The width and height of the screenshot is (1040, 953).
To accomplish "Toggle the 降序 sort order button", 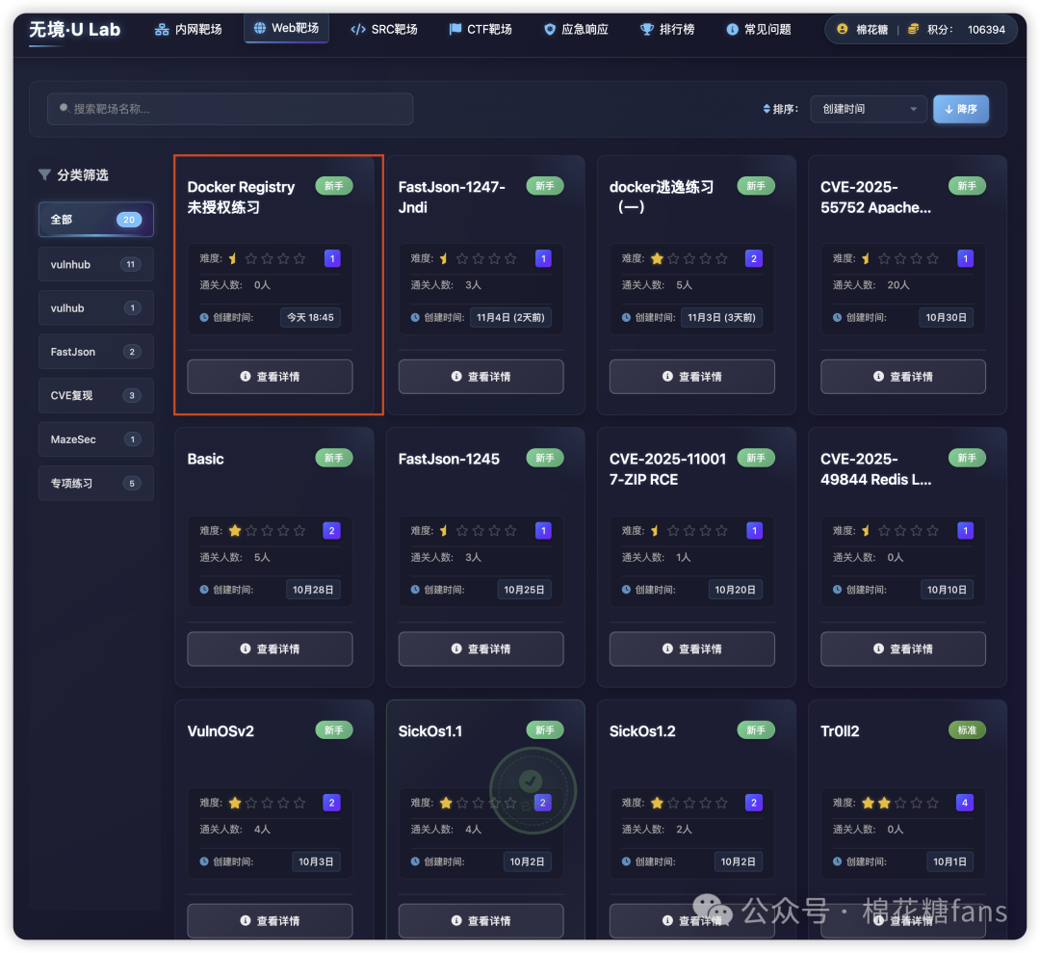I will [960, 109].
